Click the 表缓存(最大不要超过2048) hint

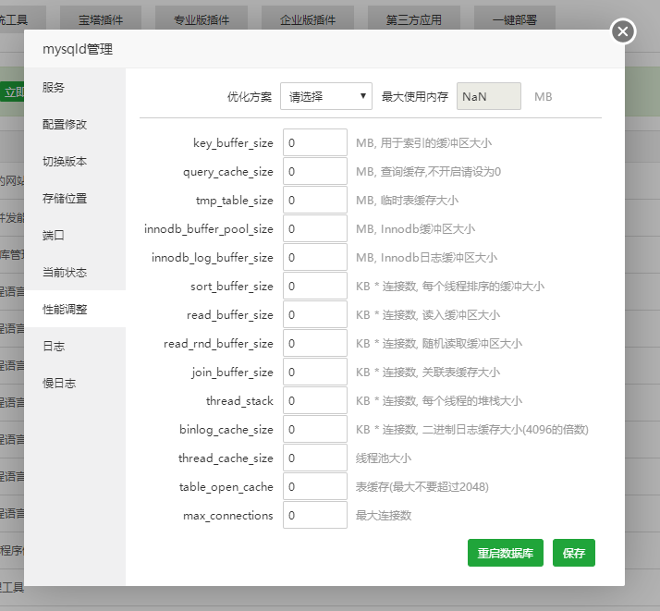pos(422,486)
